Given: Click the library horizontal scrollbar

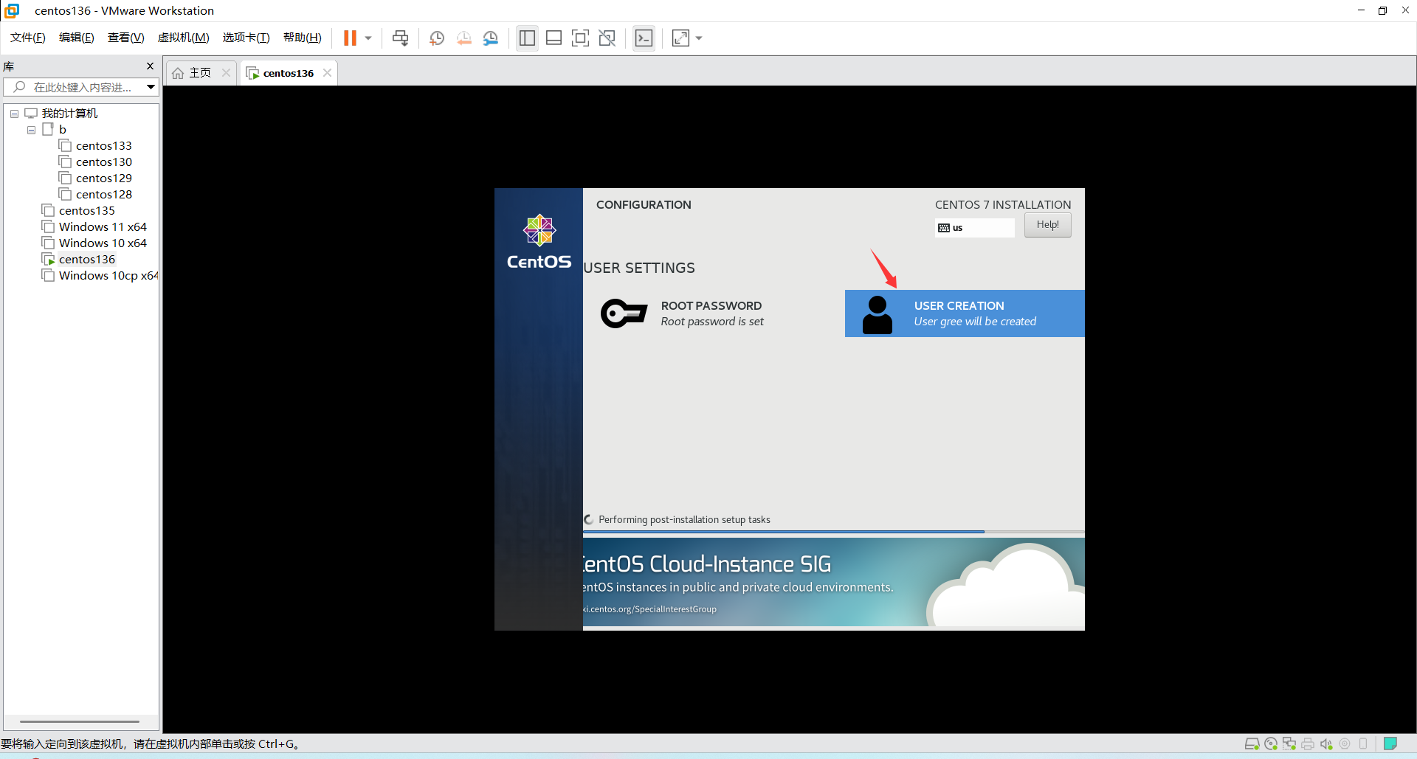Looking at the screenshot, I should pos(80,721).
